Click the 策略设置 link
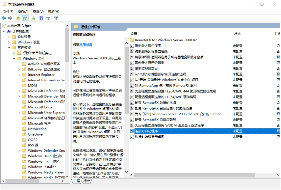The height and width of the screenshot is (190, 281). click(x=86, y=44)
